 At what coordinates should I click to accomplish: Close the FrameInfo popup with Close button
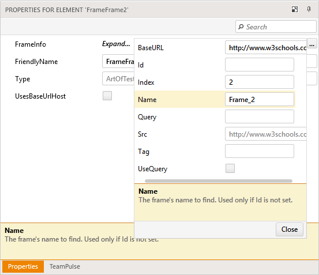pos(290,229)
